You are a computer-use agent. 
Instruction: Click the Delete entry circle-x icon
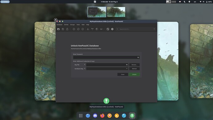(x=83, y=29)
